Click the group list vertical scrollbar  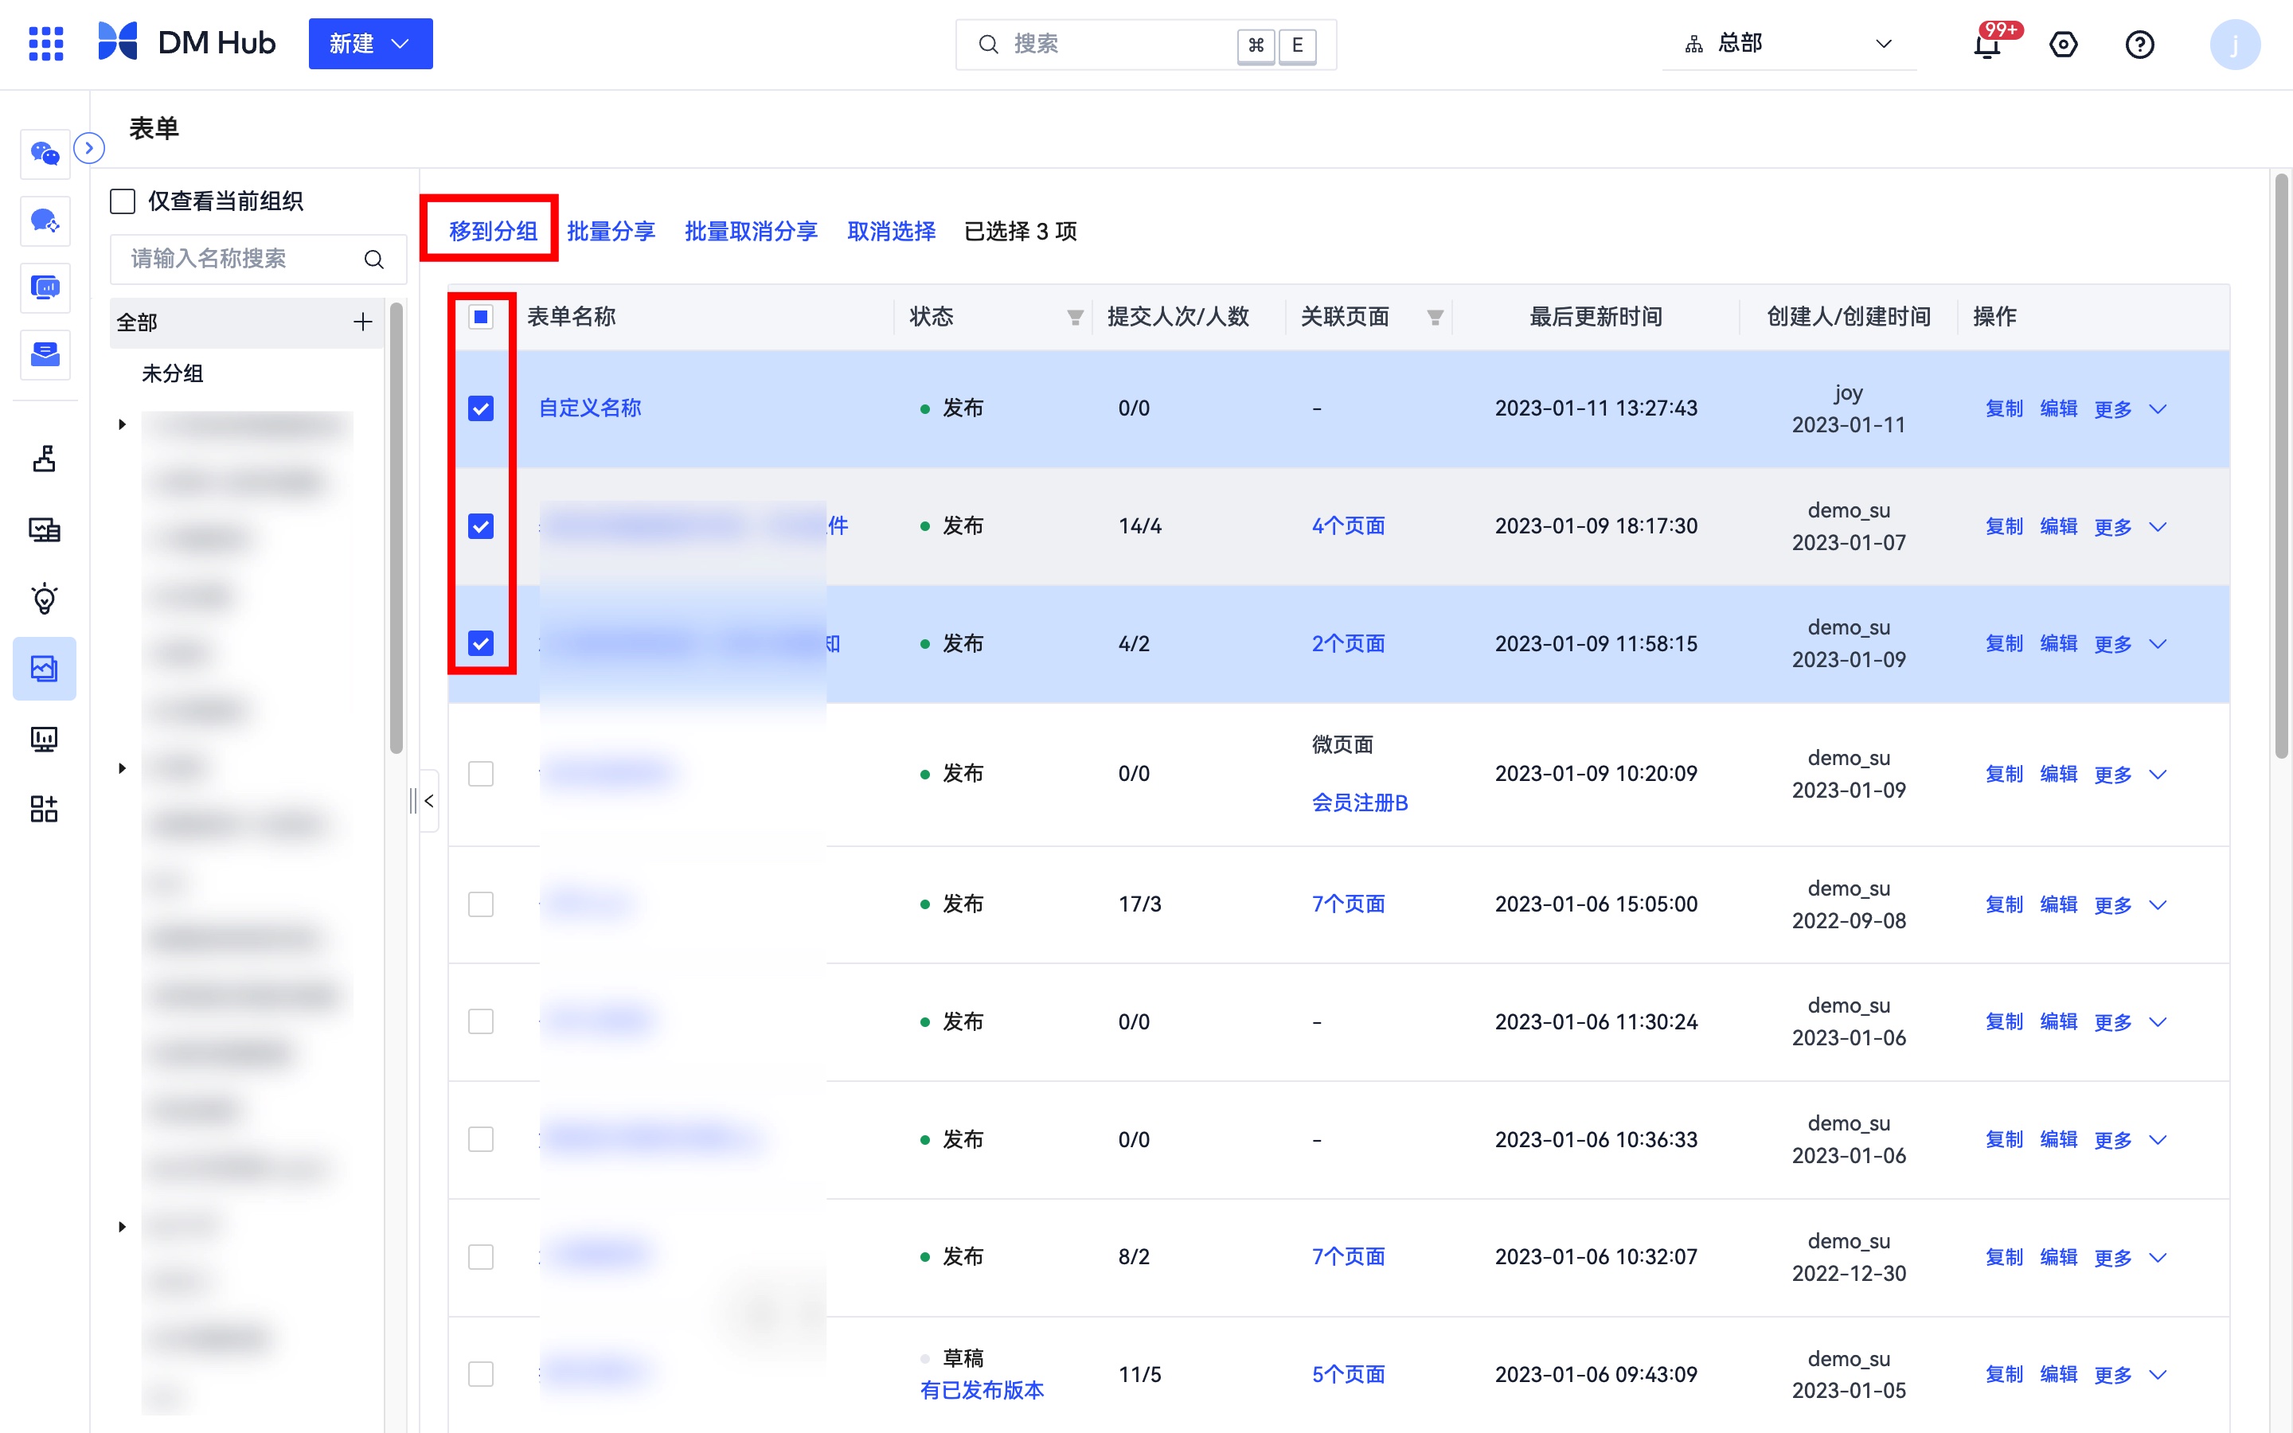(x=396, y=528)
